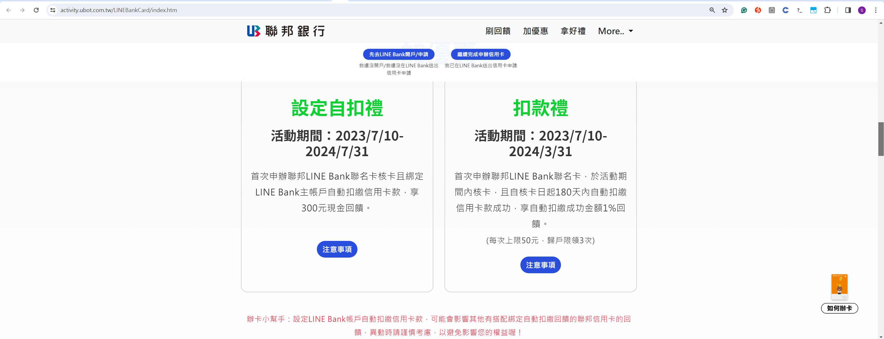Go forward in browser history
Screen dimensions: 884x339
point(22,10)
